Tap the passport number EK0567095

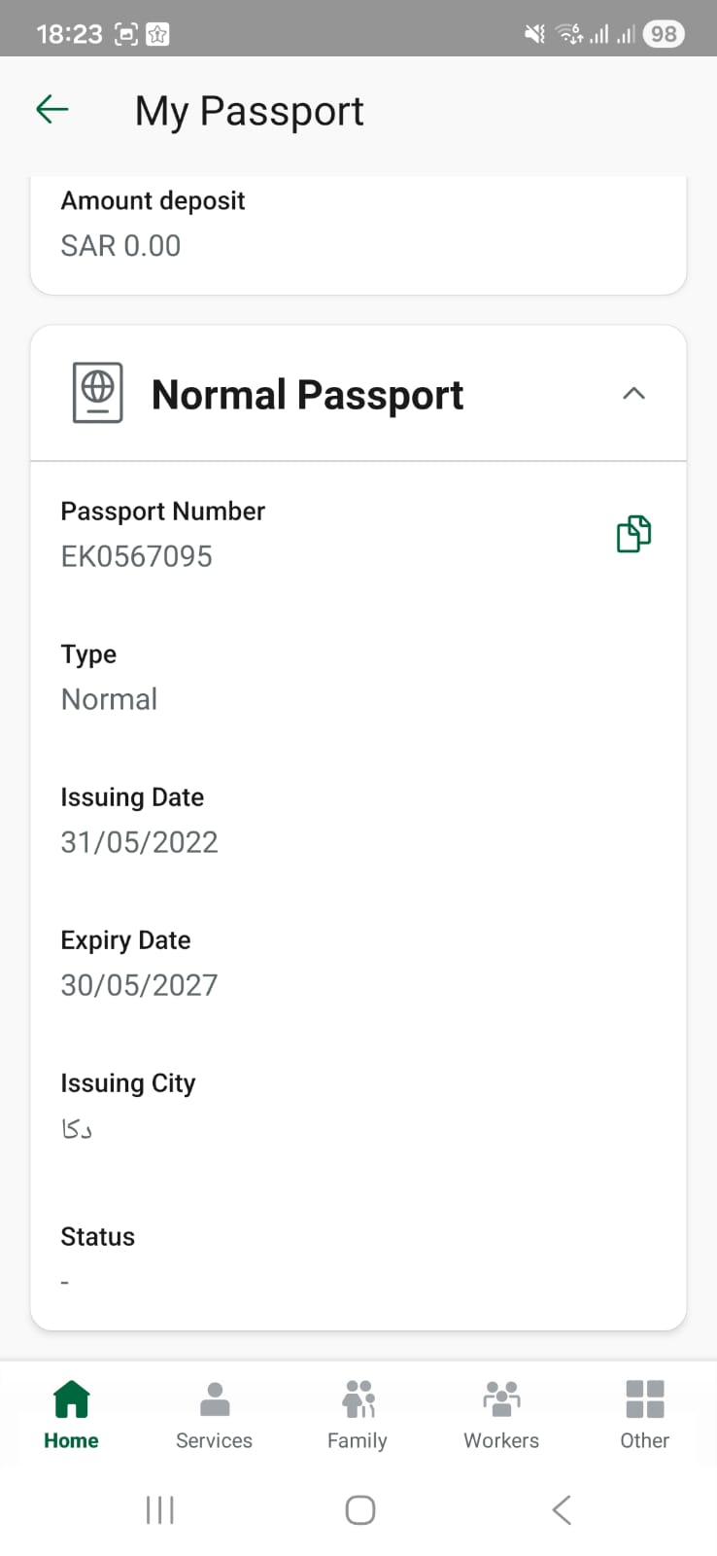point(137,556)
